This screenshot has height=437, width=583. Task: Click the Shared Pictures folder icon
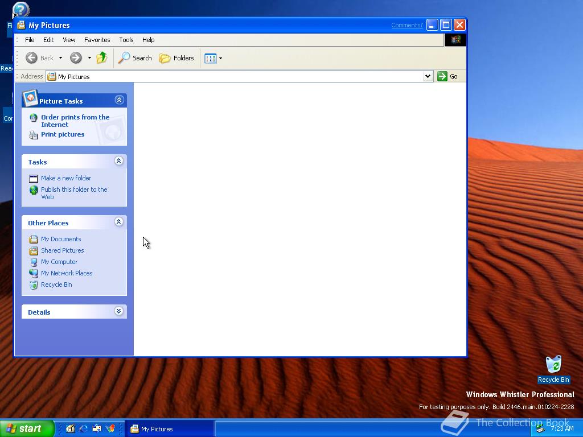34,251
